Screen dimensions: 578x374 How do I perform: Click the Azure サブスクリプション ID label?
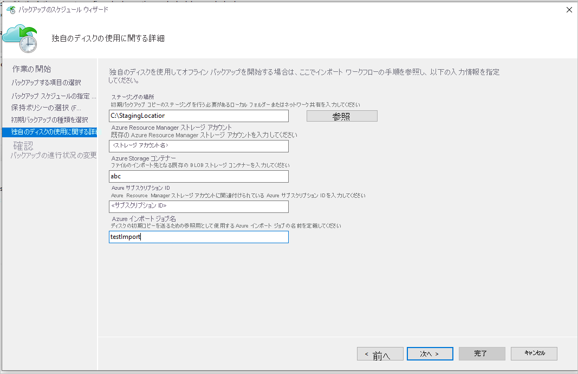pos(141,188)
